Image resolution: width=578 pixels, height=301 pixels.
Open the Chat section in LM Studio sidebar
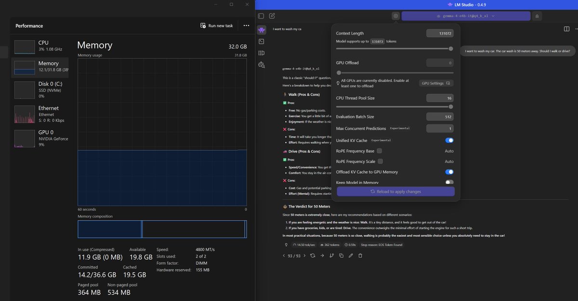pyautogui.click(x=262, y=30)
